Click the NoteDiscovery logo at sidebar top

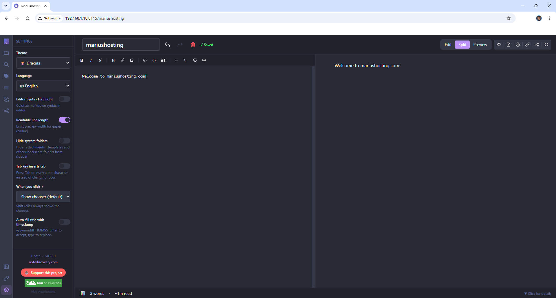(x=6, y=41)
